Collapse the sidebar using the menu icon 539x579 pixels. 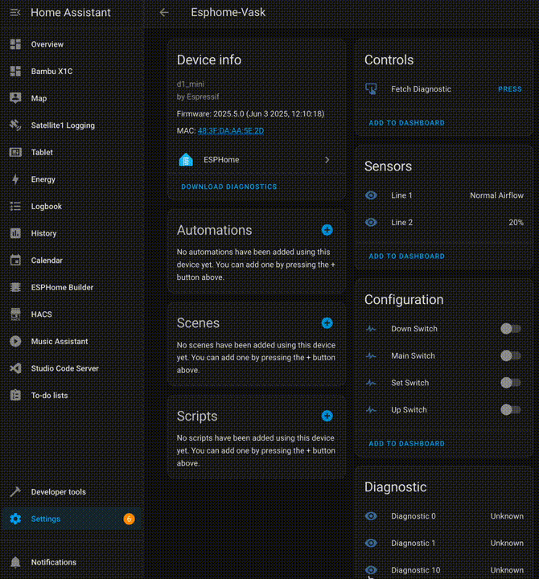click(x=15, y=13)
